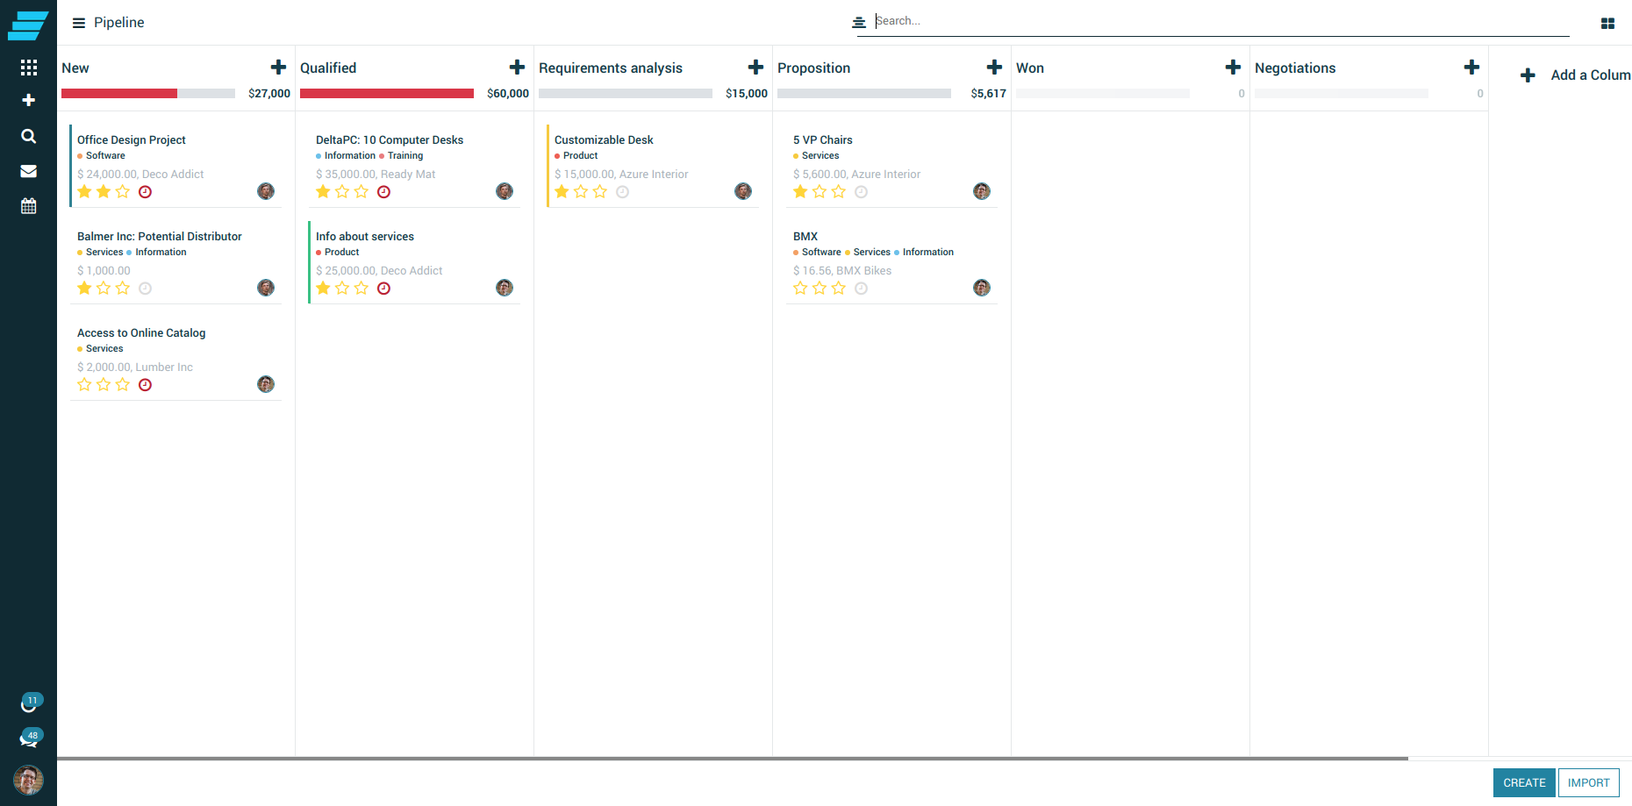Screen dimensions: 1632x806
Task: Open the user avatar menu at bottom-left
Action: (x=28, y=780)
